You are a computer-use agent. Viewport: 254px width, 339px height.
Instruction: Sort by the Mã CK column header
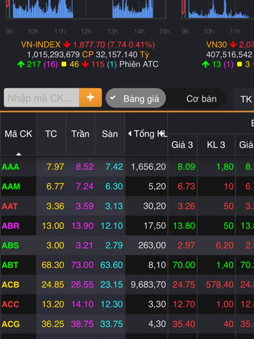click(18, 134)
